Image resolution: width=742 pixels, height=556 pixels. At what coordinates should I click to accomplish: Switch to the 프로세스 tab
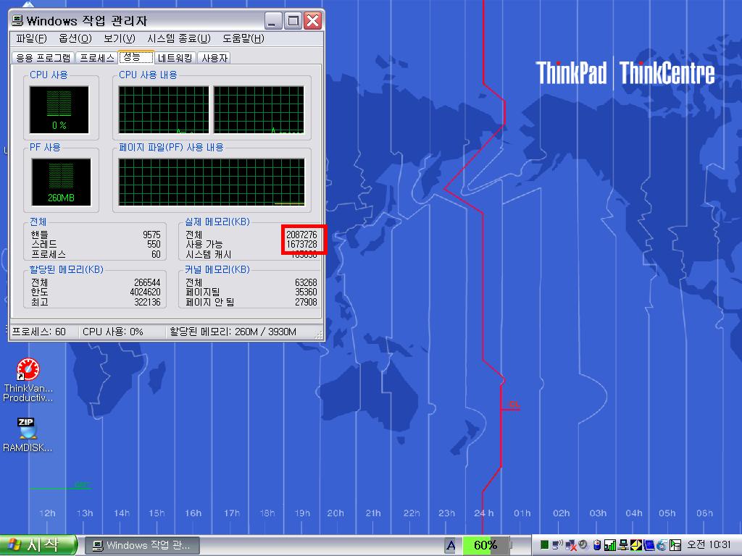click(97, 58)
